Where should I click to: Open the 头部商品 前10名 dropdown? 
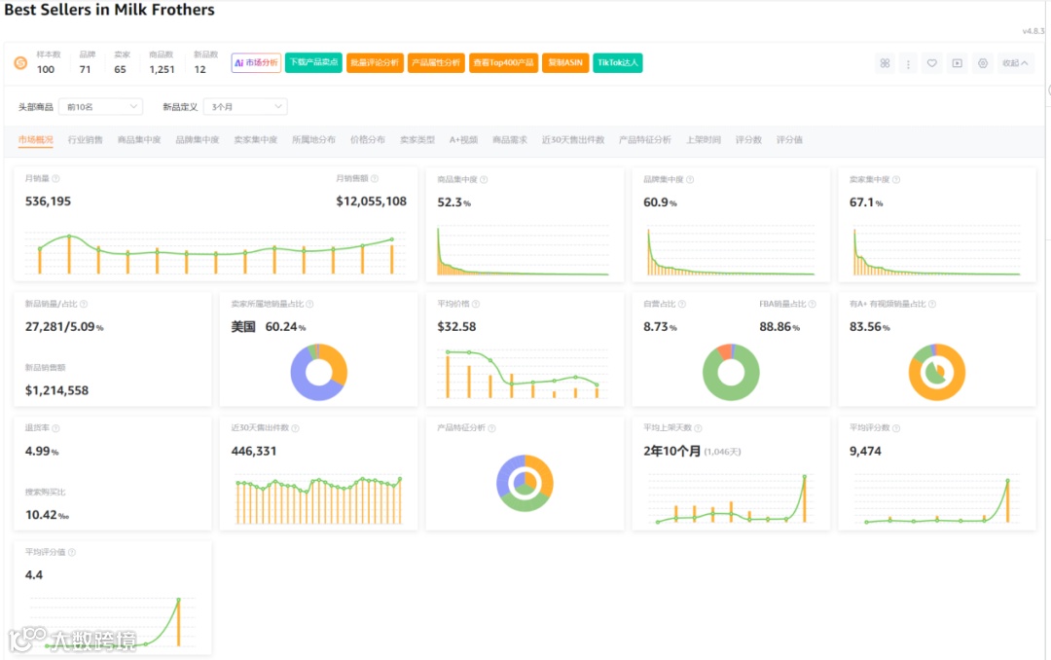point(101,107)
